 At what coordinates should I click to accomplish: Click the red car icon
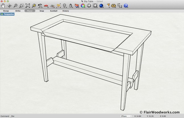click(x=46, y=5)
